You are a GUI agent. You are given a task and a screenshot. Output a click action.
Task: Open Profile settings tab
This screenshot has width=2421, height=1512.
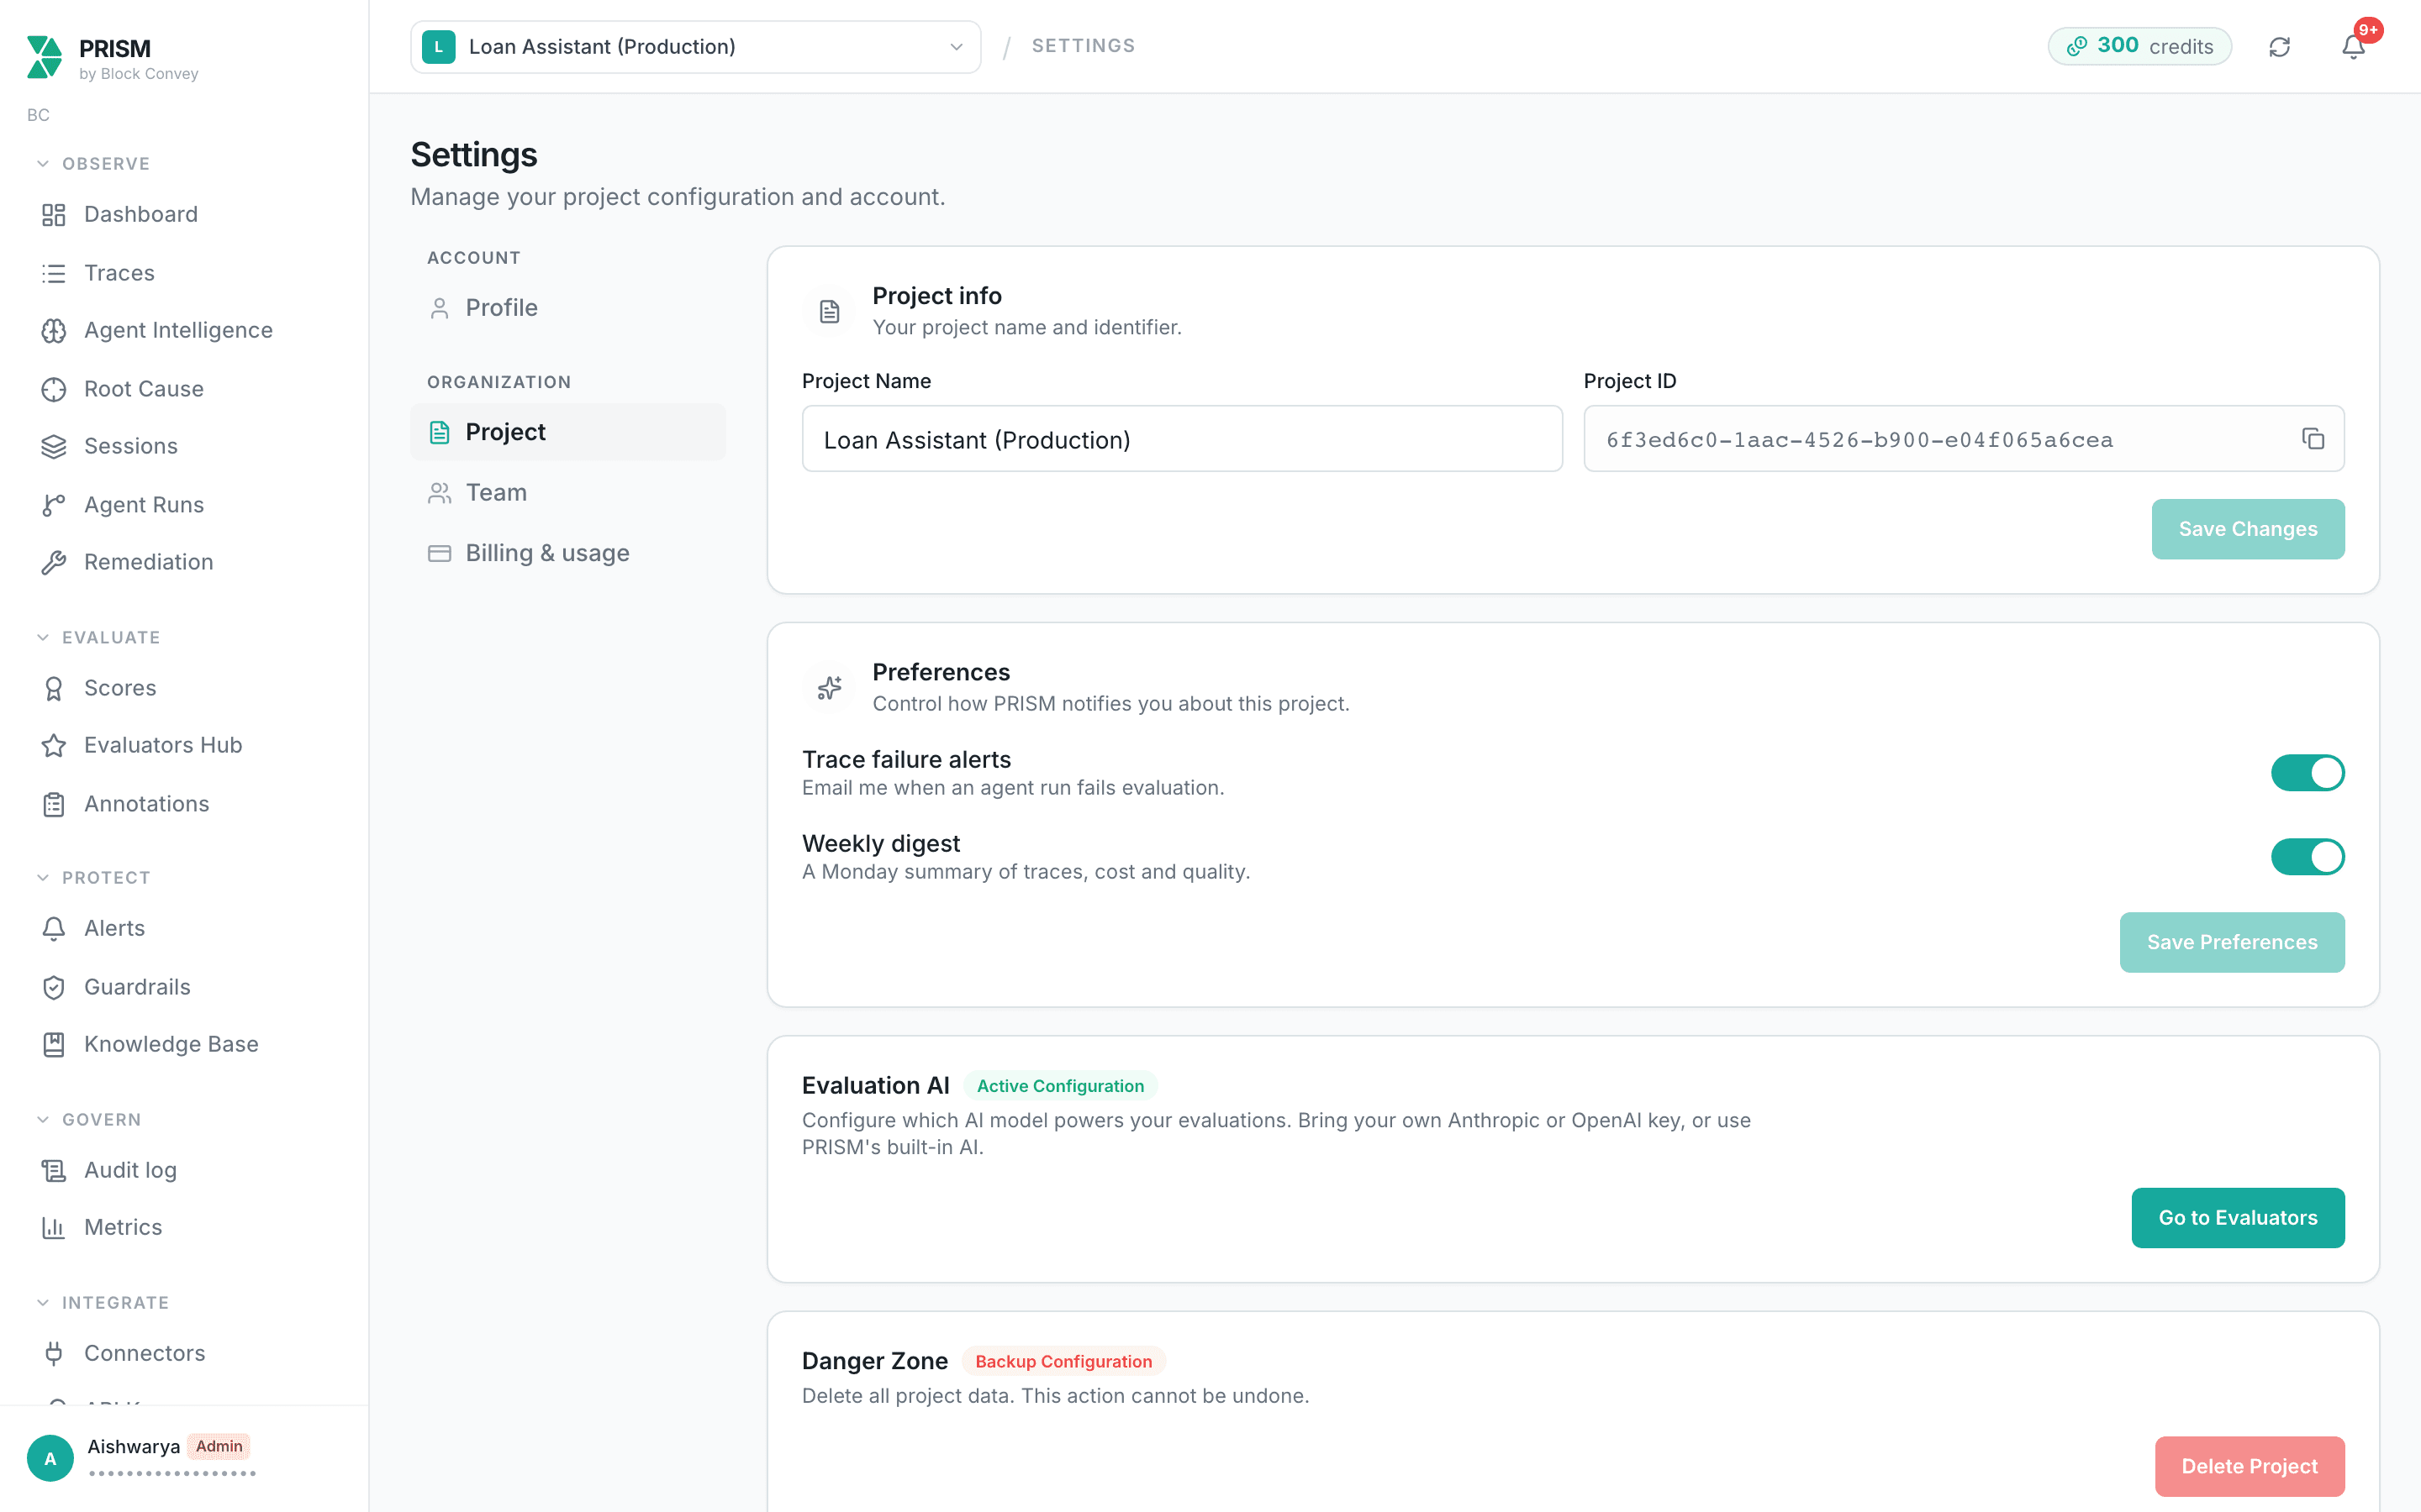(x=568, y=308)
